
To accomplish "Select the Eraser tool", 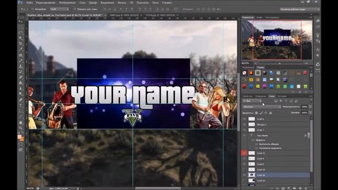I will point(21,78).
